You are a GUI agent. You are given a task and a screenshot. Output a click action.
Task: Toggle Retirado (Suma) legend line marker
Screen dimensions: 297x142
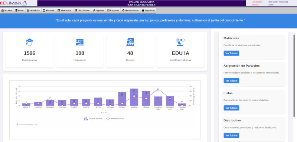tap(108, 119)
